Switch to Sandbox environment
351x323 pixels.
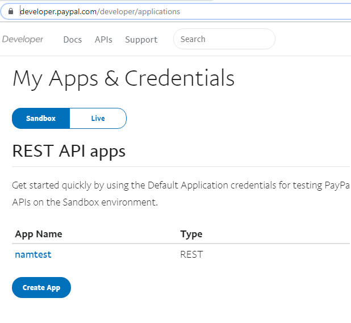(41, 118)
